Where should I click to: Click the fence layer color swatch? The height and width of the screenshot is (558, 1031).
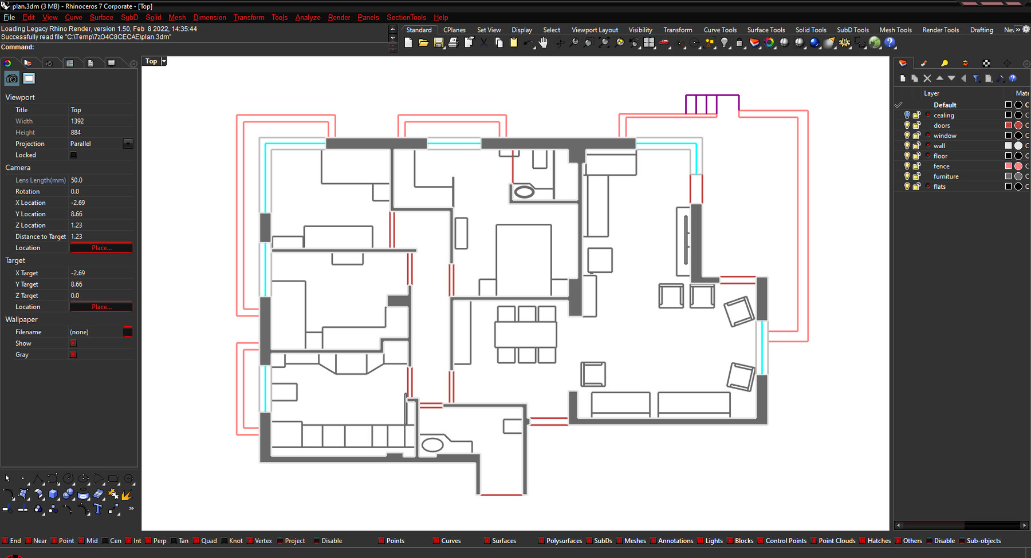pyautogui.click(x=1008, y=166)
